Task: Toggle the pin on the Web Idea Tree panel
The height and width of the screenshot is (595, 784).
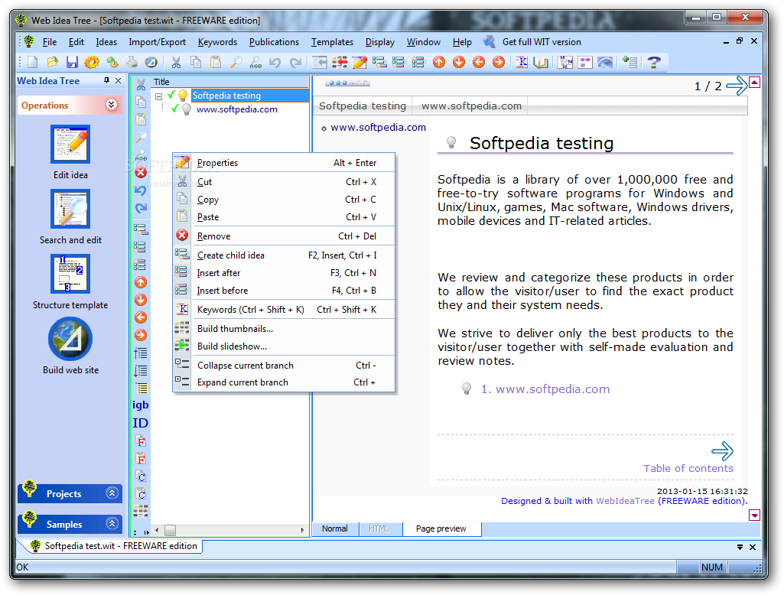Action: pyautogui.click(x=106, y=80)
